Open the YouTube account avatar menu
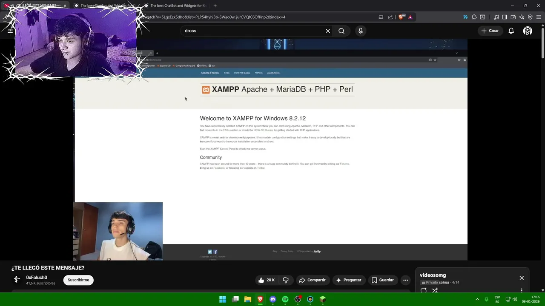Image resolution: width=545 pixels, height=306 pixels. pos(528,31)
